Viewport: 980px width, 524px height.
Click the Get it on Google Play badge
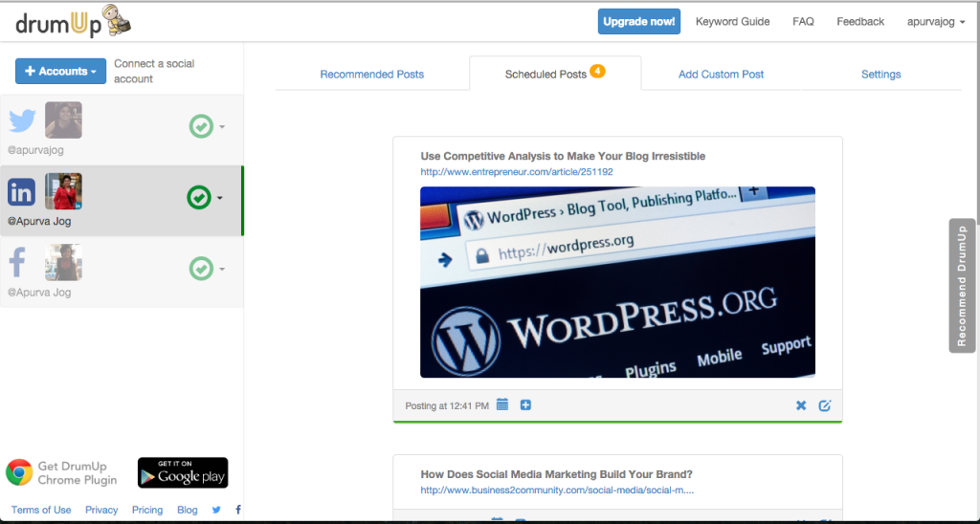click(x=183, y=472)
